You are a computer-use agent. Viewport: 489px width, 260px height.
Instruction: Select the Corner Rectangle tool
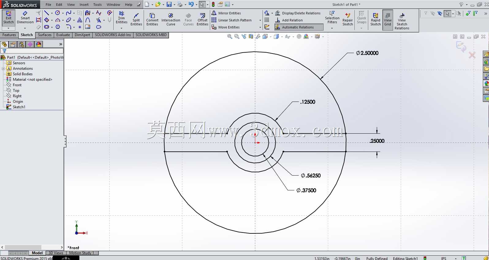click(47, 20)
